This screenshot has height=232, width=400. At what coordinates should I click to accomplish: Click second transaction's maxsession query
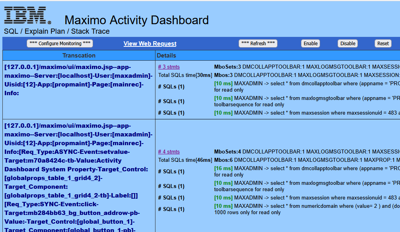coord(307,197)
